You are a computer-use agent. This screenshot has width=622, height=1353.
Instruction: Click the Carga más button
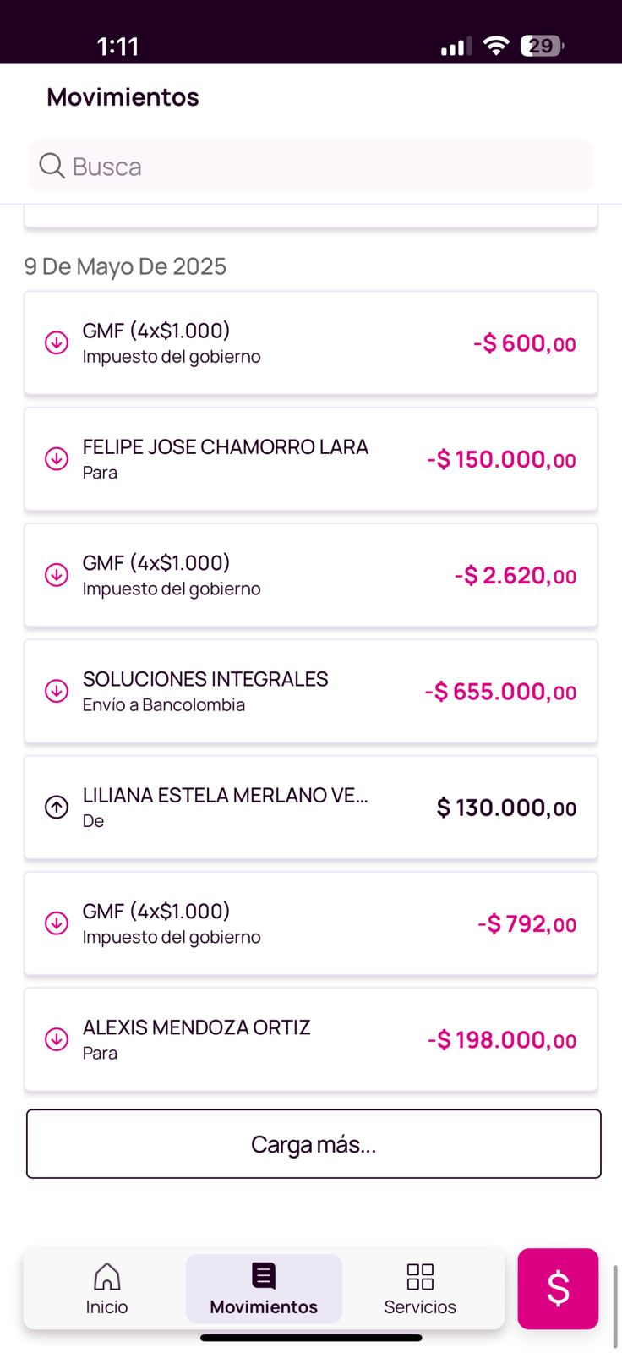pyautogui.click(x=314, y=1144)
